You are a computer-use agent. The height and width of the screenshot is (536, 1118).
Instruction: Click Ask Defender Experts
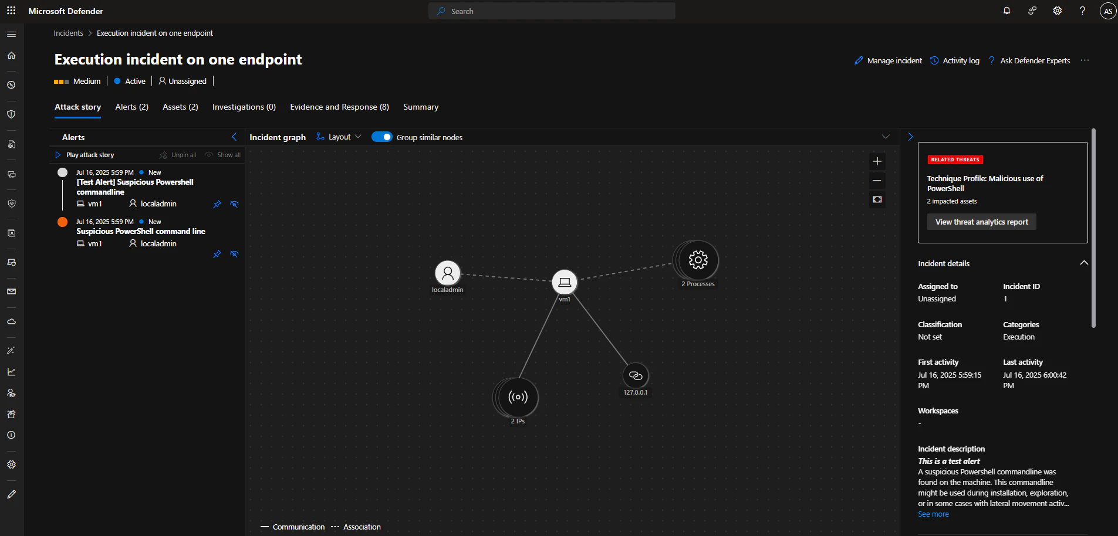pyautogui.click(x=1029, y=60)
